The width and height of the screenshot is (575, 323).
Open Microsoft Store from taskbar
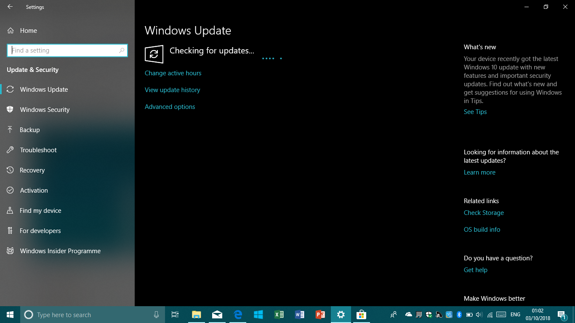pyautogui.click(x=361, y=315)
